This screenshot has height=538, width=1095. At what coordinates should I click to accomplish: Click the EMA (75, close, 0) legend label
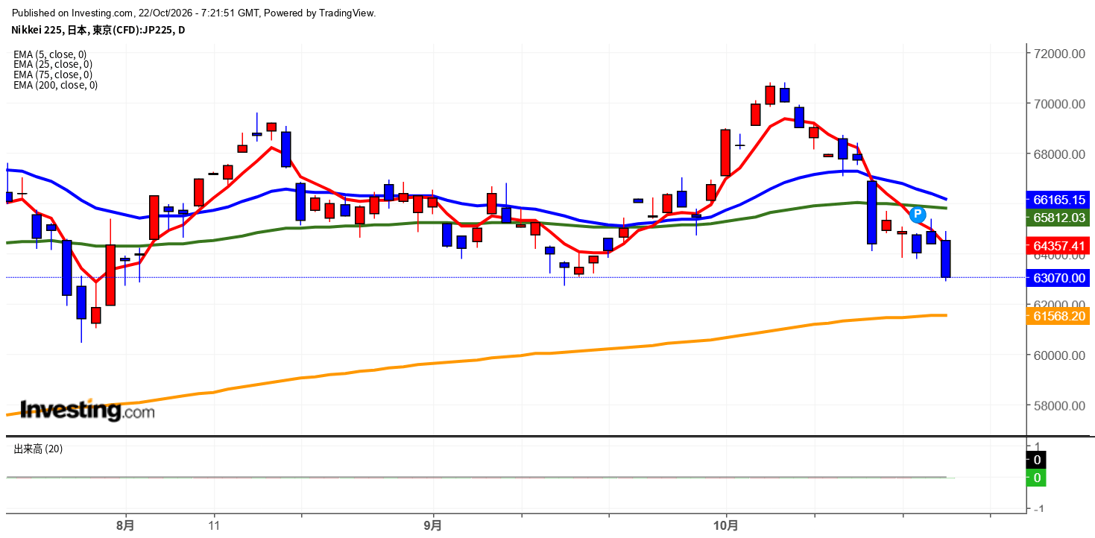pyautogui.click(x=53, y=75)
